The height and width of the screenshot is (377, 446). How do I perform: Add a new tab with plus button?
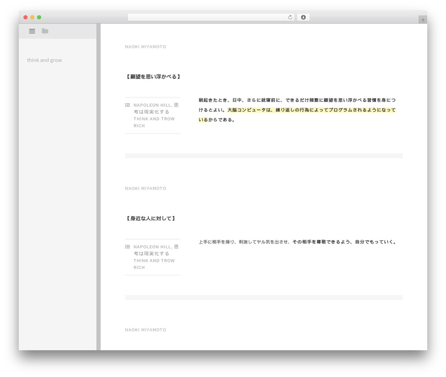pyautogui.click(x=423, y=20)
